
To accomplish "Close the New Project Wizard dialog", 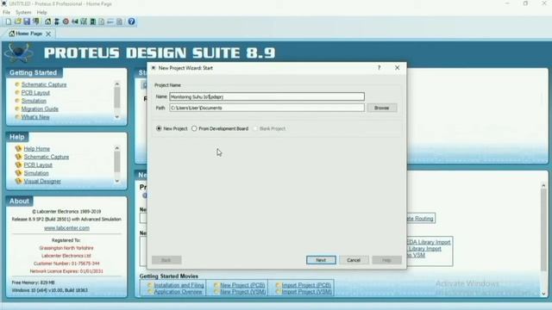I will point(397,67).
